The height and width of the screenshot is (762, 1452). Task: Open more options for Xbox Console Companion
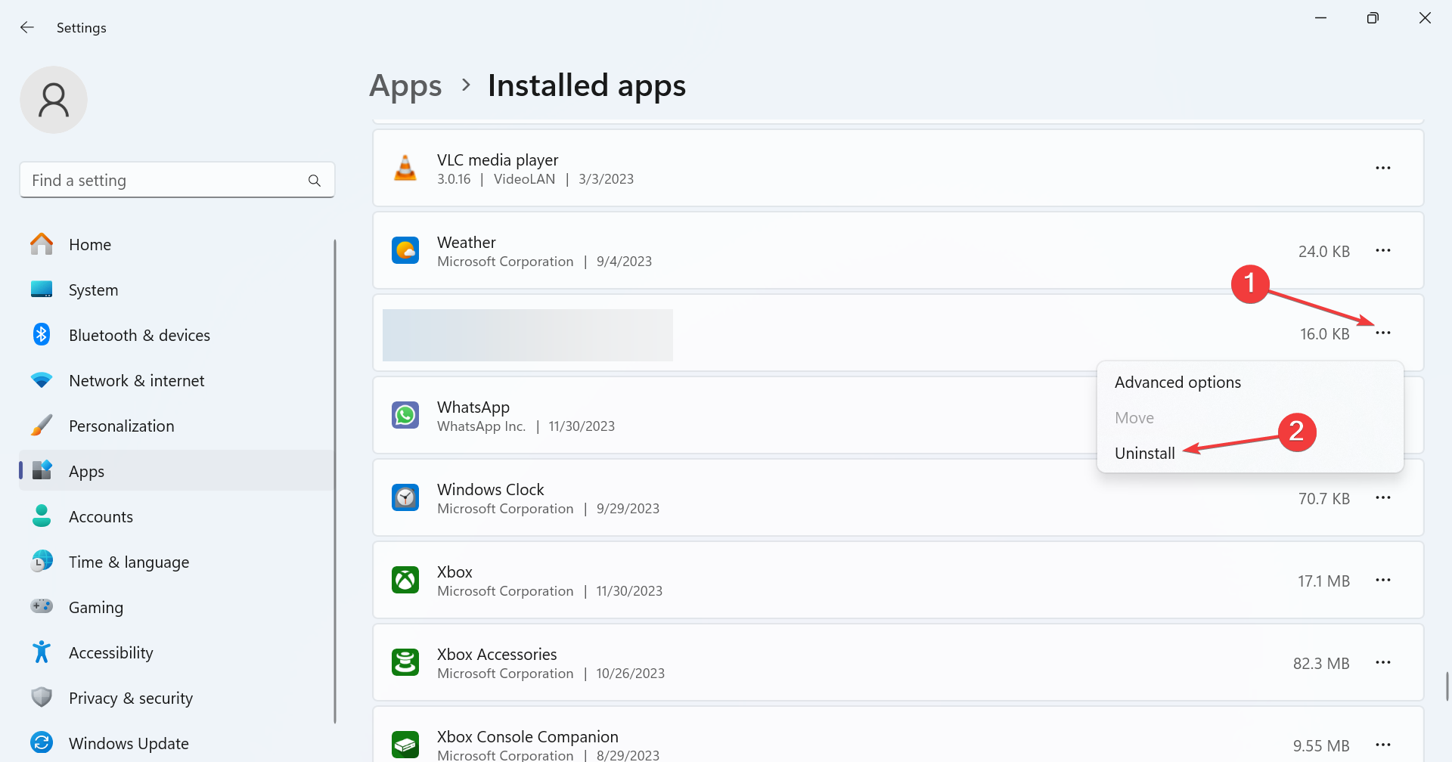(1383, 745)
